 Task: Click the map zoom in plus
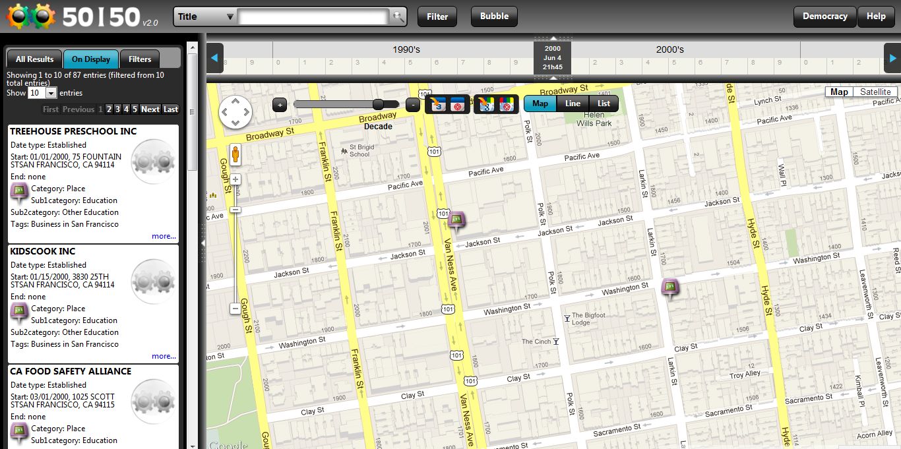235,179
